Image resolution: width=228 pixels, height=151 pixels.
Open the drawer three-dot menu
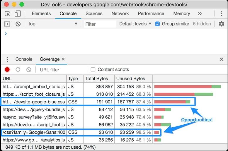[x=7, y=59]
